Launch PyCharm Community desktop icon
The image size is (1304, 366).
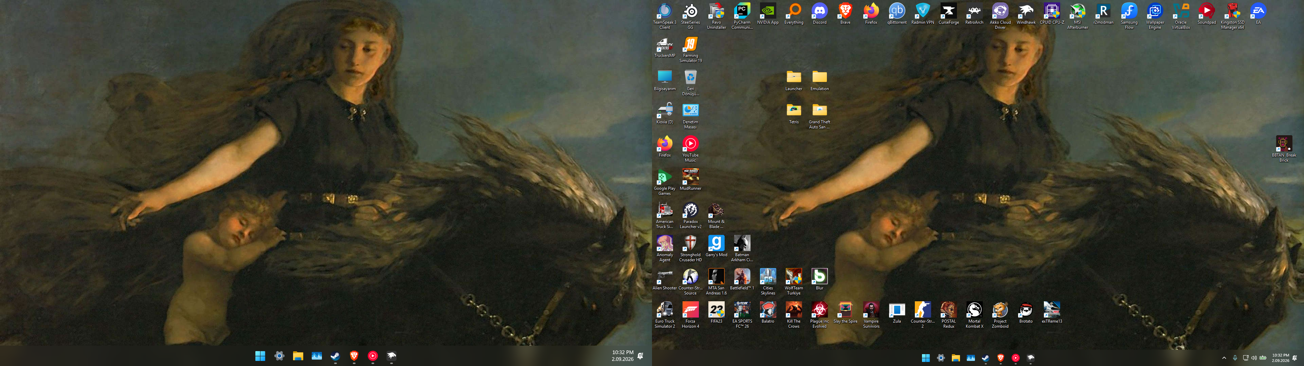tap(742, 16)
